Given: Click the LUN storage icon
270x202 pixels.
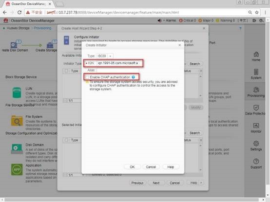Looking at the screenshot, I should point(17,92).
